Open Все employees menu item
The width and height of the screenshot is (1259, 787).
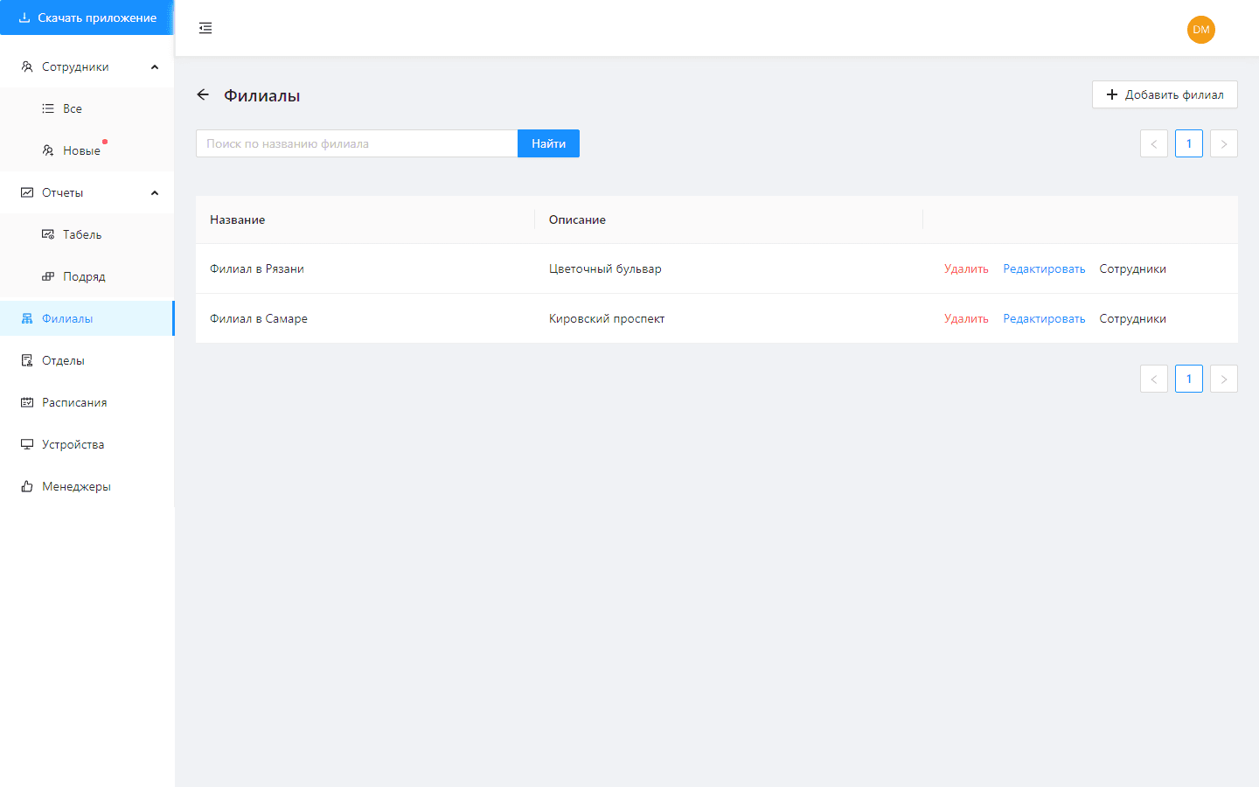coord(87,108)
